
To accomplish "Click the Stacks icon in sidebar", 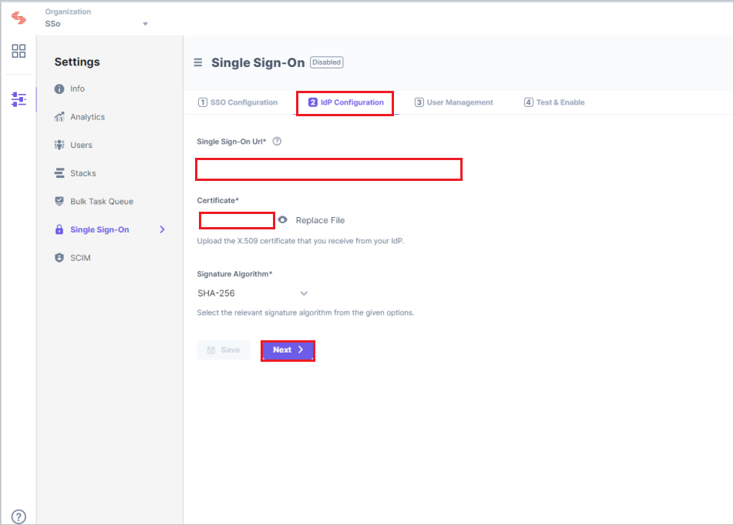I will [x=59, y=172].
